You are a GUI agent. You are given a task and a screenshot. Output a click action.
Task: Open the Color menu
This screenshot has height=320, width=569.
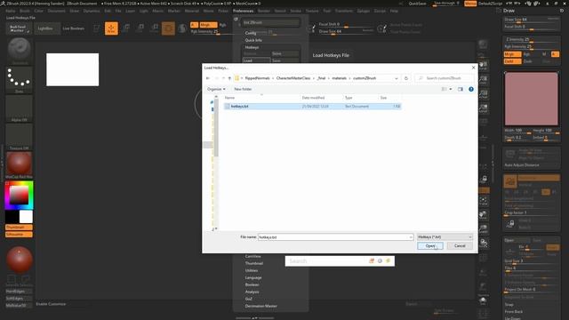point(38,11)
